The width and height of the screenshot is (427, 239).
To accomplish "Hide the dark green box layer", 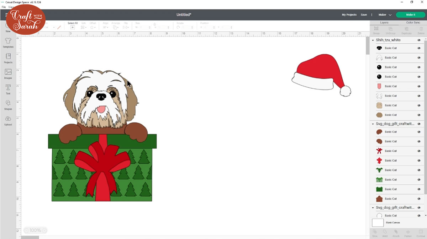I will point(419,189).
